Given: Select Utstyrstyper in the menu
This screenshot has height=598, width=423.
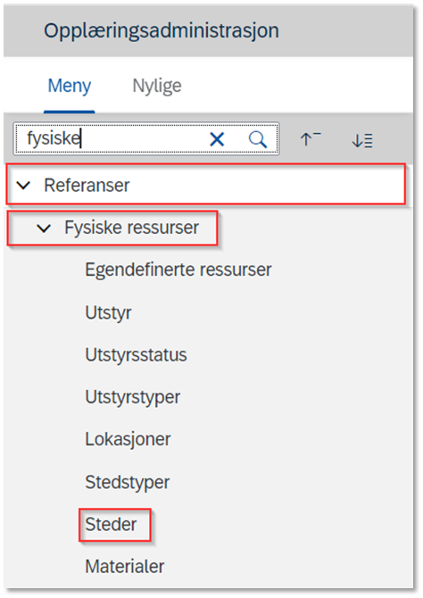Looking at the screenshot, I should pos(132,397).
